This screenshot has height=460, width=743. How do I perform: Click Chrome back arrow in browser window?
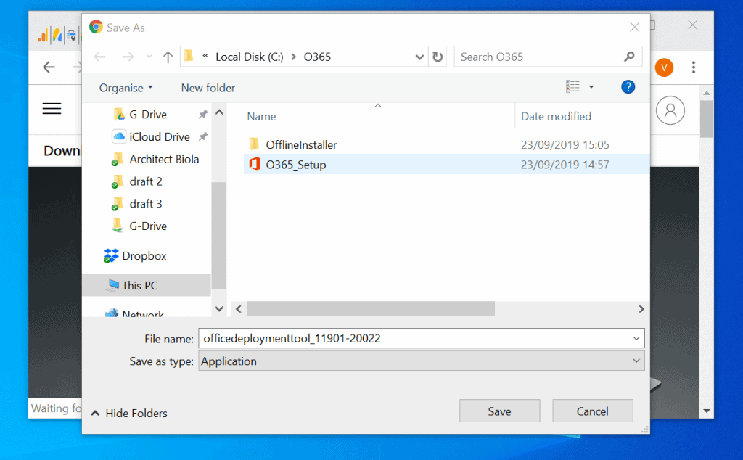(49, 67)
